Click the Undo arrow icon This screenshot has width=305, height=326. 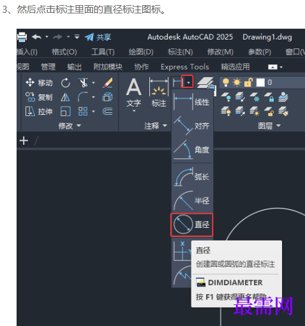36,37
